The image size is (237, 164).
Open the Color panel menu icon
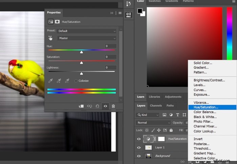(x=234, y=1)
